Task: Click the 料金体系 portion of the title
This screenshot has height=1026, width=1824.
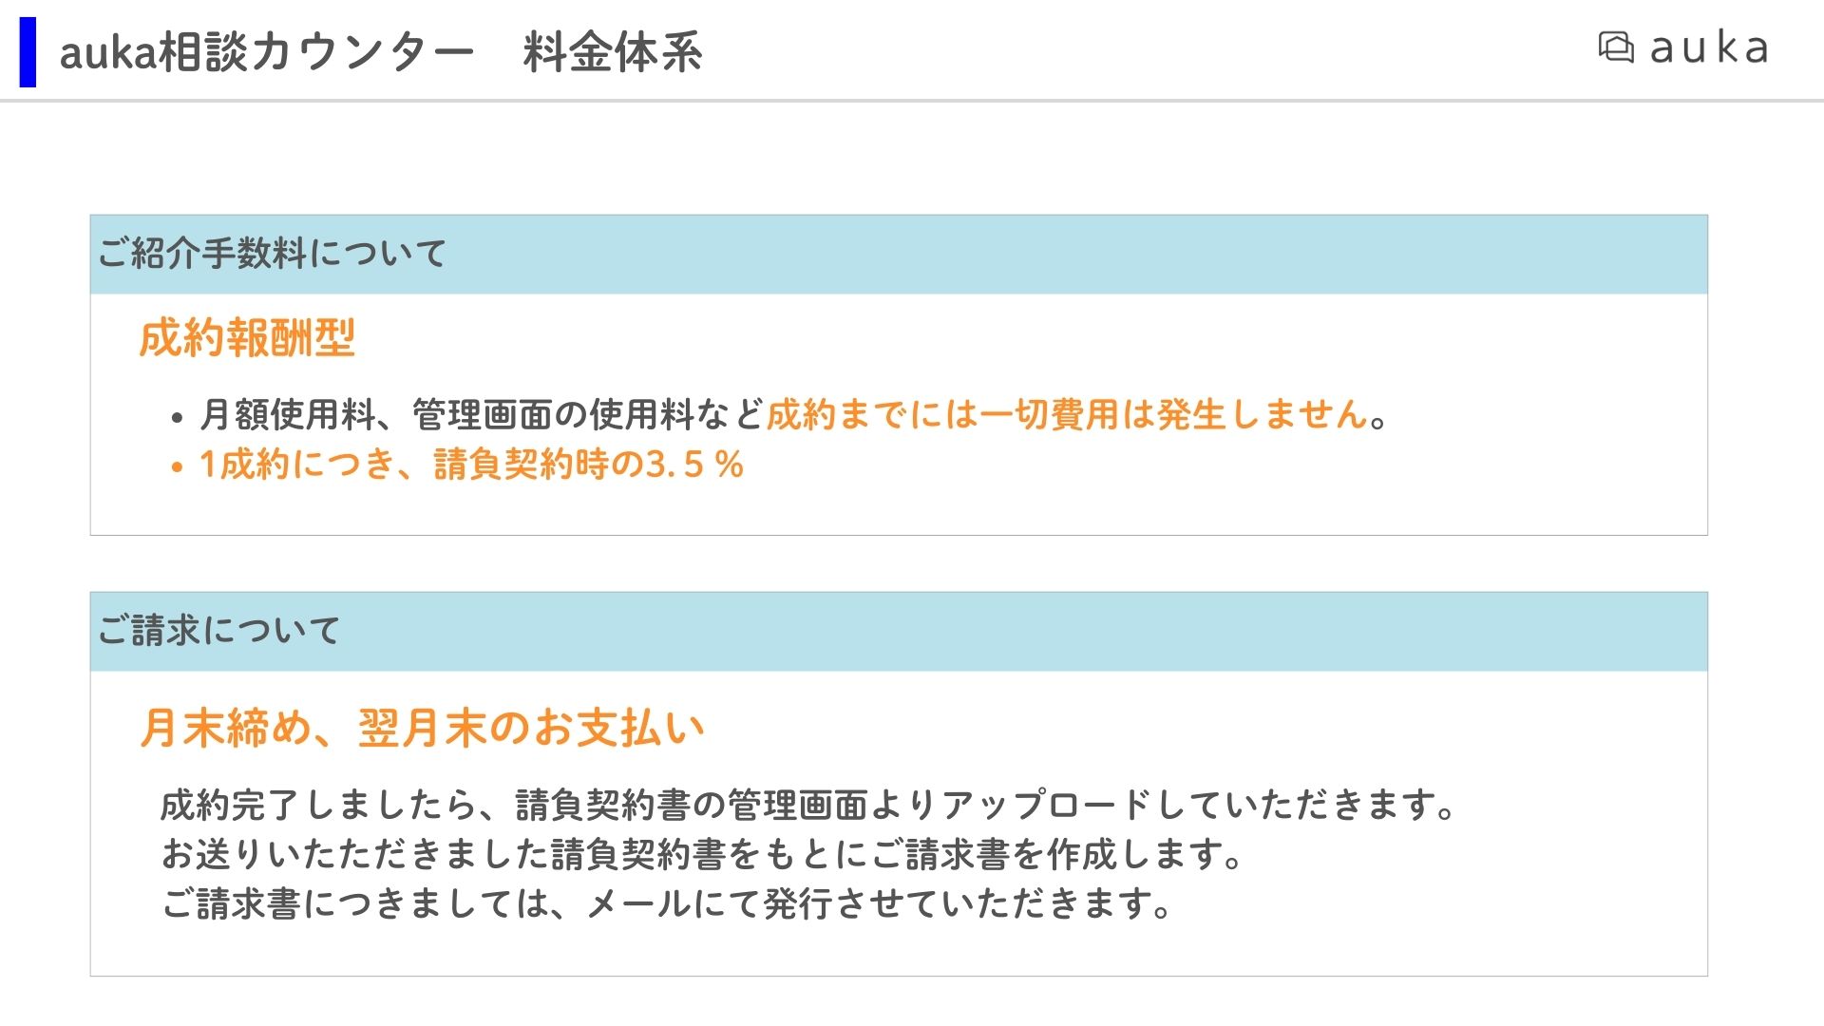Action: coord(613,52)
